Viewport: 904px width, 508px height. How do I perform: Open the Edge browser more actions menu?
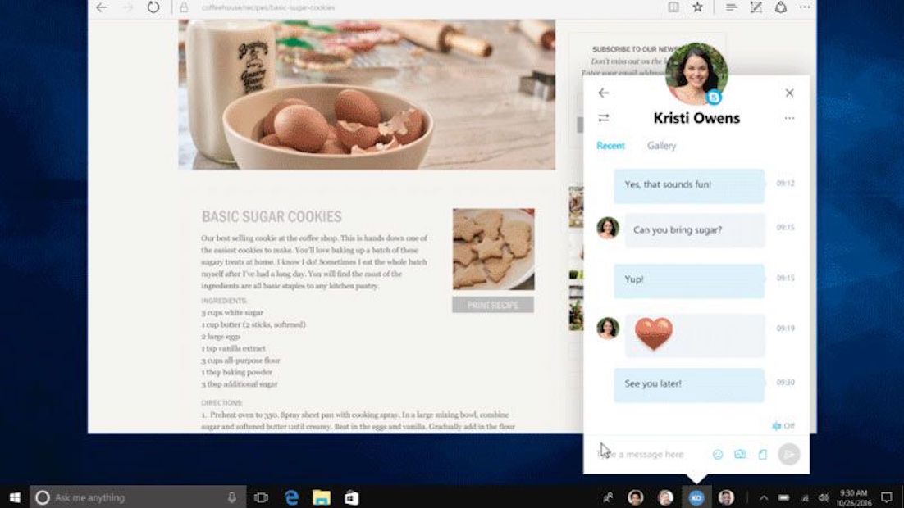click(x=806, y=7)
